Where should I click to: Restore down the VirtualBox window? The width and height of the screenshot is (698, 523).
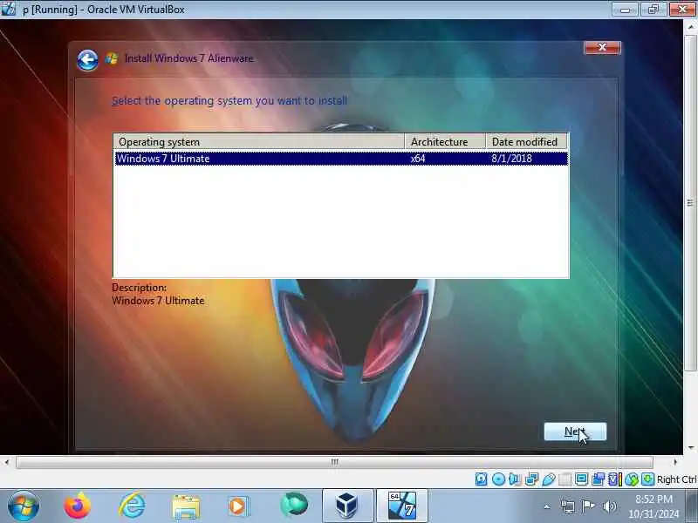(653, 10)
